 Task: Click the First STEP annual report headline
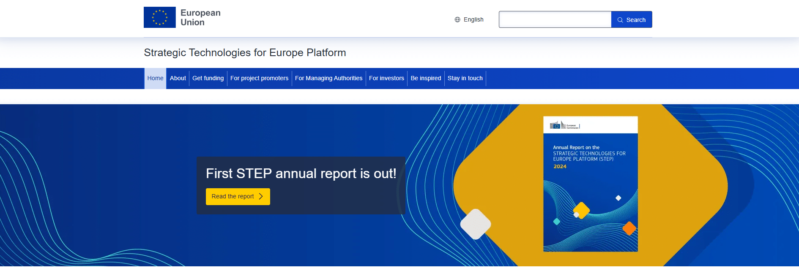[301, 173]
